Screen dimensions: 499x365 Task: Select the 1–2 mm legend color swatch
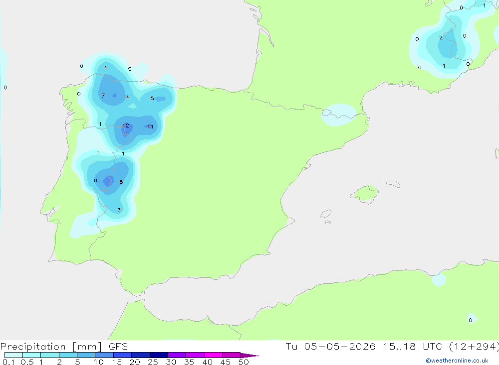click(x=49, y=355)
